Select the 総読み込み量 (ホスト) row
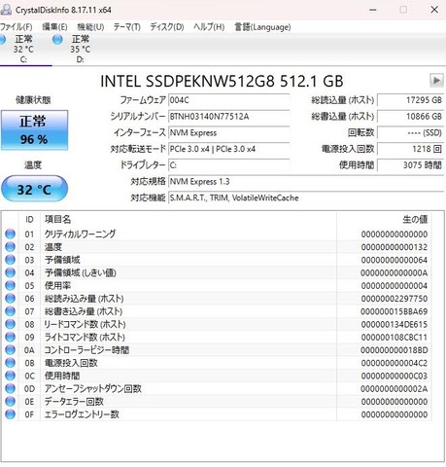 [217, 299]
